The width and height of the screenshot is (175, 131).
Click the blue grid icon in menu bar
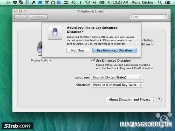[x=59, y=3]
